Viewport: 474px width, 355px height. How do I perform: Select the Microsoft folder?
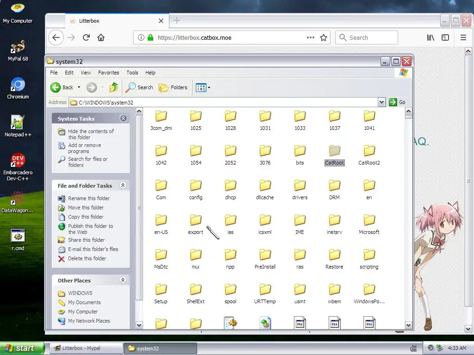click(369, 224)
